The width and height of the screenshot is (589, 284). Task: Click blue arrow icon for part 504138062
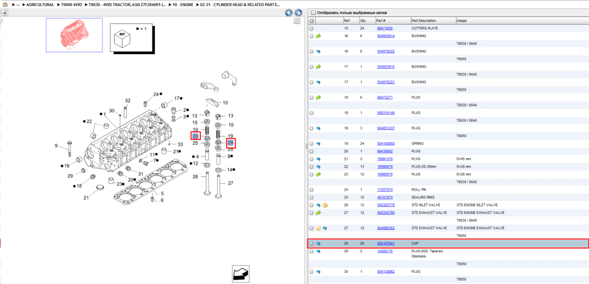(319, 271)
